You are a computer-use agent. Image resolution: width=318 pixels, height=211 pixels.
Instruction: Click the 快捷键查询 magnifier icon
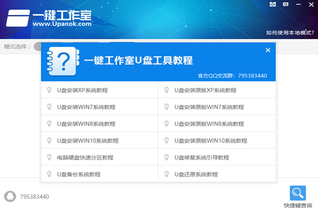(x=298, y=193)
